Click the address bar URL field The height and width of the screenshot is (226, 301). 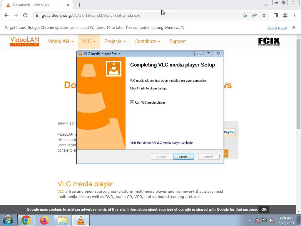pos(91,15)
